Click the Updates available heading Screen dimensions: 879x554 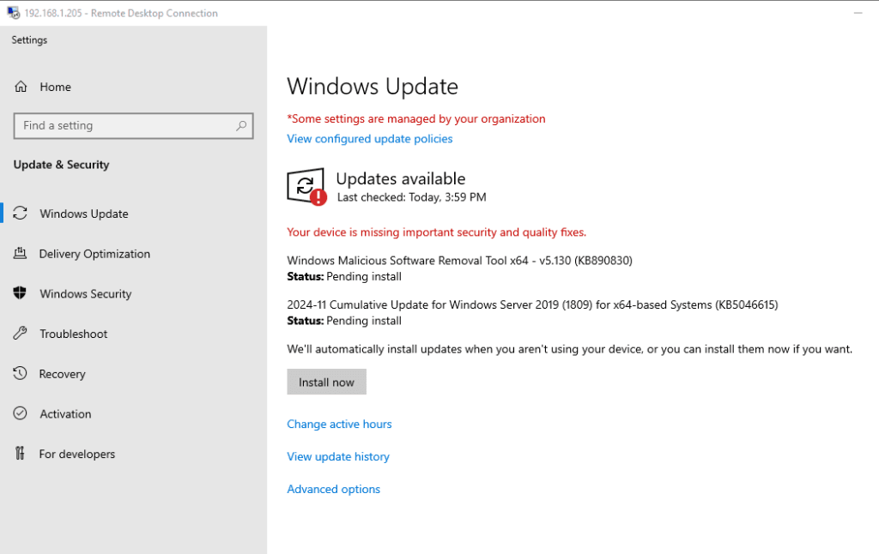[401, 178]
